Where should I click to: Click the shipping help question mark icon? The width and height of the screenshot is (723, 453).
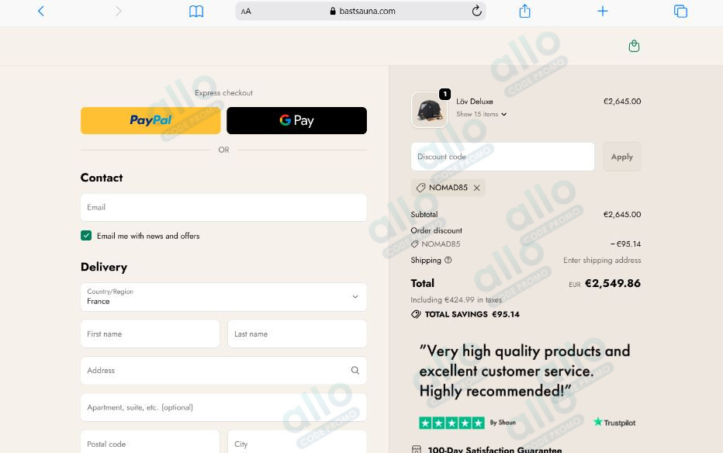pyautogui.click(x=448, y=260)
